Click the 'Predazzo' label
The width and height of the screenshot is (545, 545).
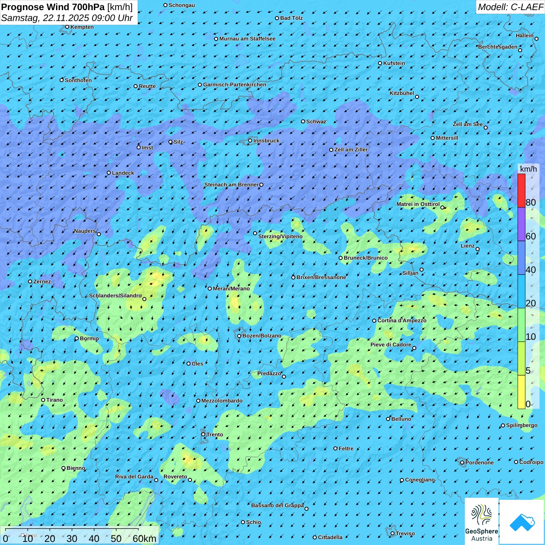pos(269,374)
